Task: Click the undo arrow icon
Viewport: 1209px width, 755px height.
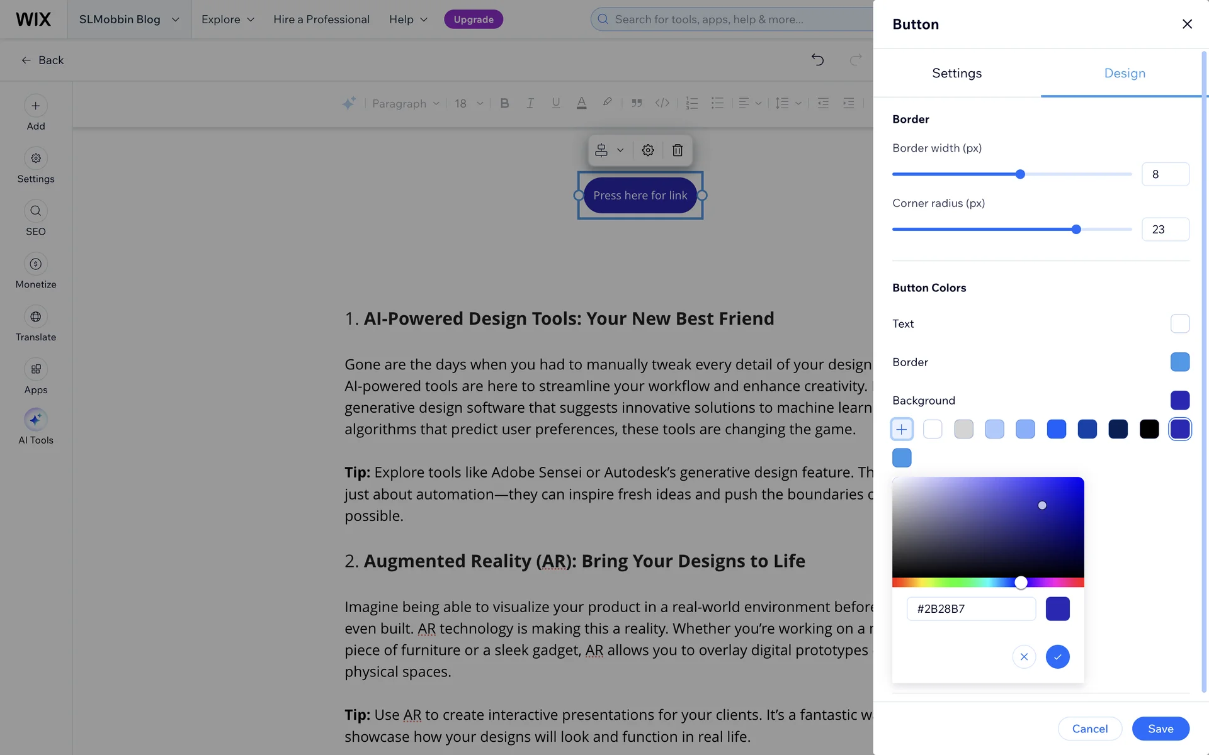Action: tap(817, 60)
